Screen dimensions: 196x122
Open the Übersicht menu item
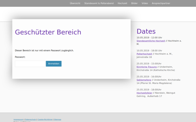(x=75, y=3)
